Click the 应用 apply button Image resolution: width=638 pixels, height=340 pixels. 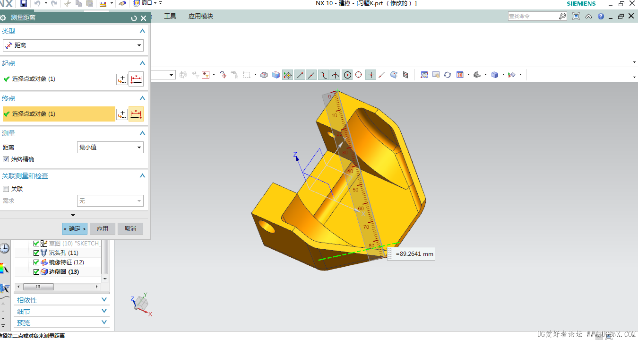(103, 229)
